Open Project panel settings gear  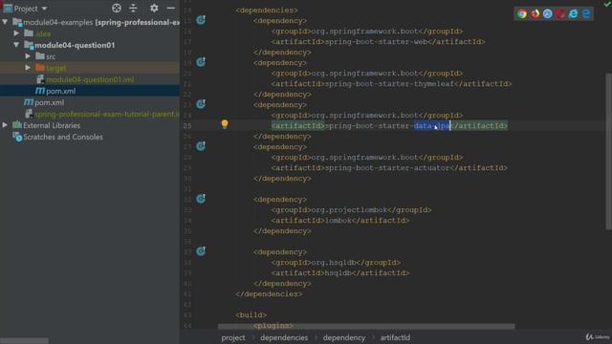154,8
